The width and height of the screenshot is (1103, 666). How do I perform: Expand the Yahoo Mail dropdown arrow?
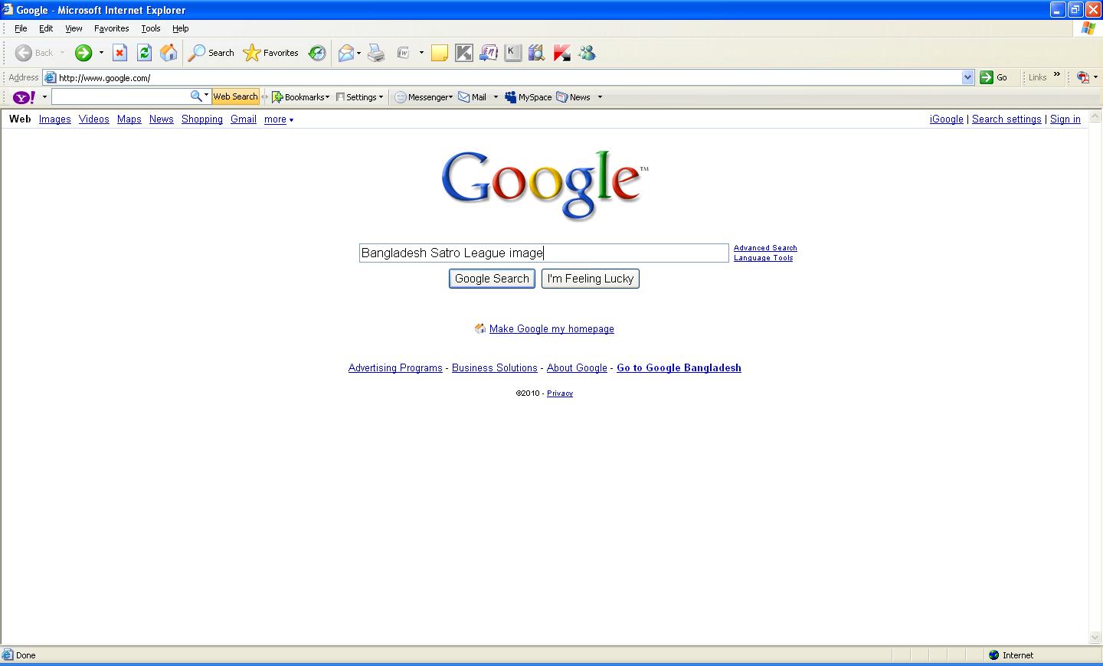[496, 97]
